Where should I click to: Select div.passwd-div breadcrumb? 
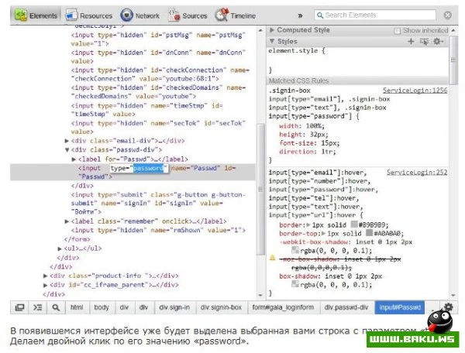346,307
